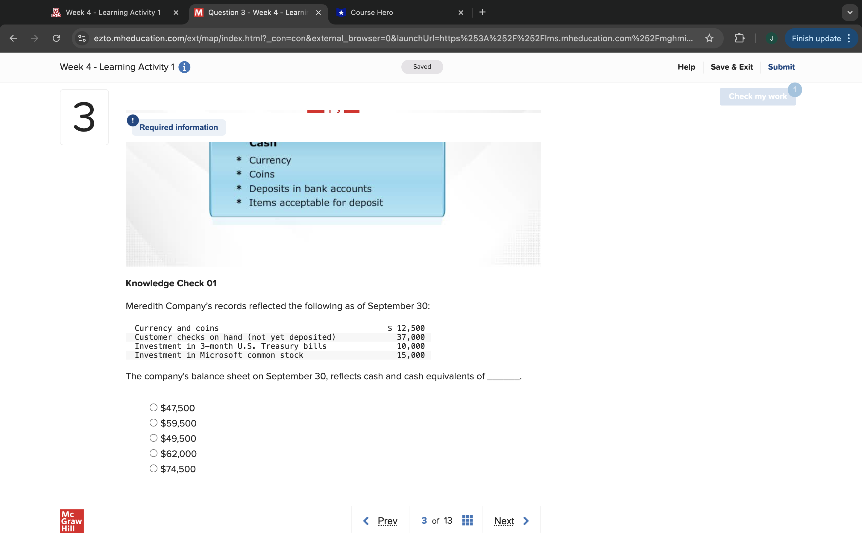The image size is (862, 538).
Task: Open the browser extensions puzzle icon
Action: tap(740, 39)
